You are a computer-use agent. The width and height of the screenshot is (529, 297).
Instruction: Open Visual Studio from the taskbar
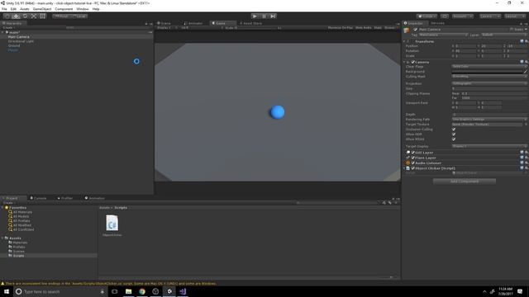(x=183, y=291)
